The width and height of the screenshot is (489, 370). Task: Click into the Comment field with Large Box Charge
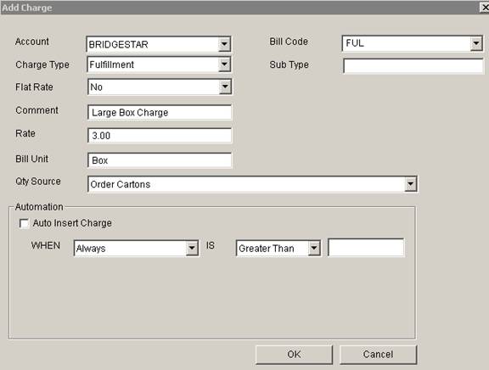click(160, 112)
